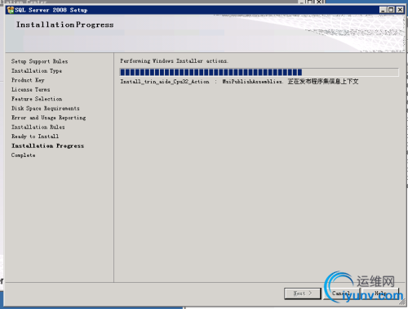Select the Product Key step

coord(28,80)
